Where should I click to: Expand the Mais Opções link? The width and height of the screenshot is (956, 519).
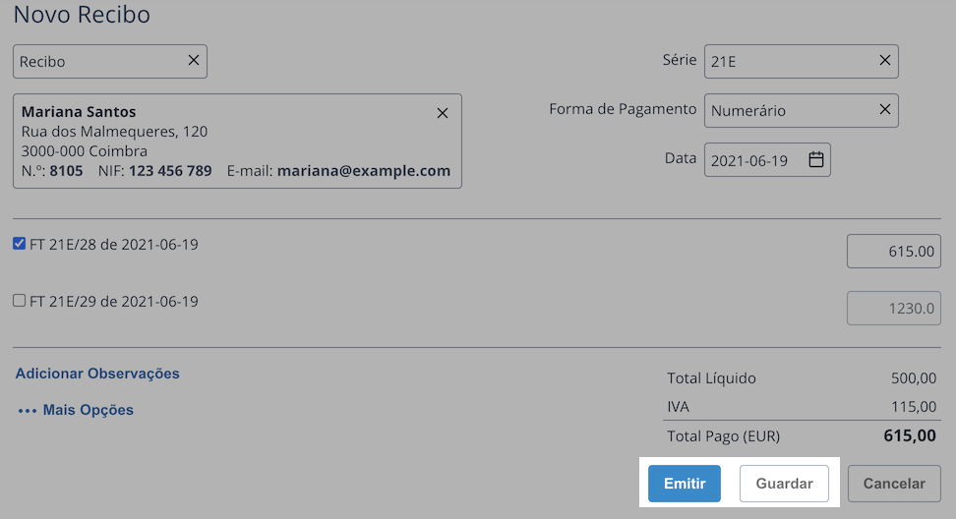tap(88, 410)
